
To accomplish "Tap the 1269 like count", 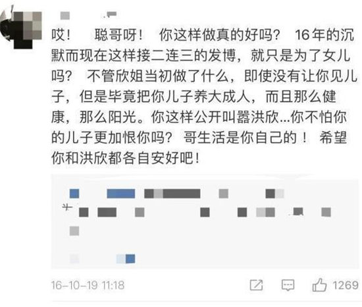I will [x=346, y=285].
